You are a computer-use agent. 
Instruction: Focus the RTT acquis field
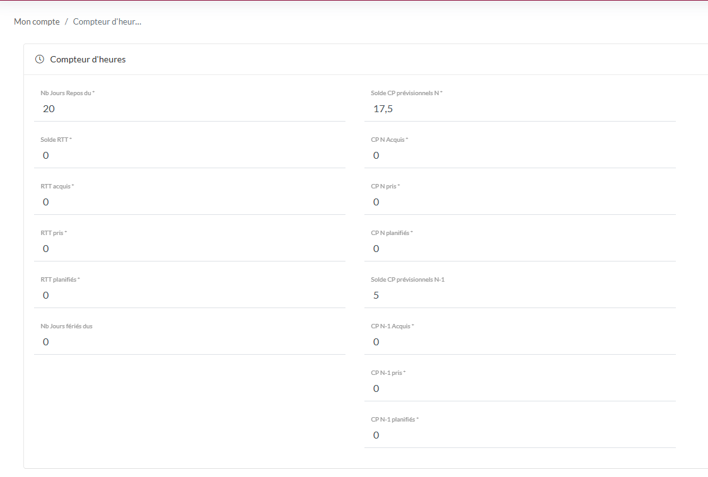tap(189, 202)
